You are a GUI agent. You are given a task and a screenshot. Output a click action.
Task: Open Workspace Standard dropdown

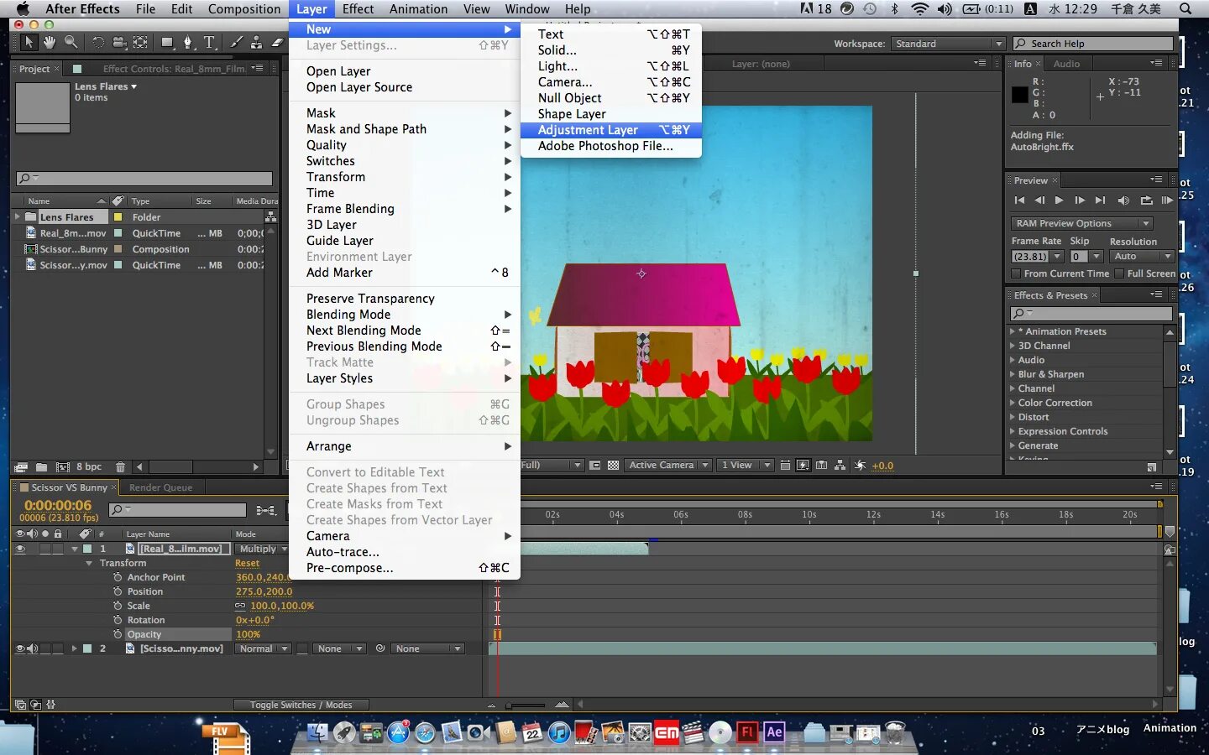[948, 44]
